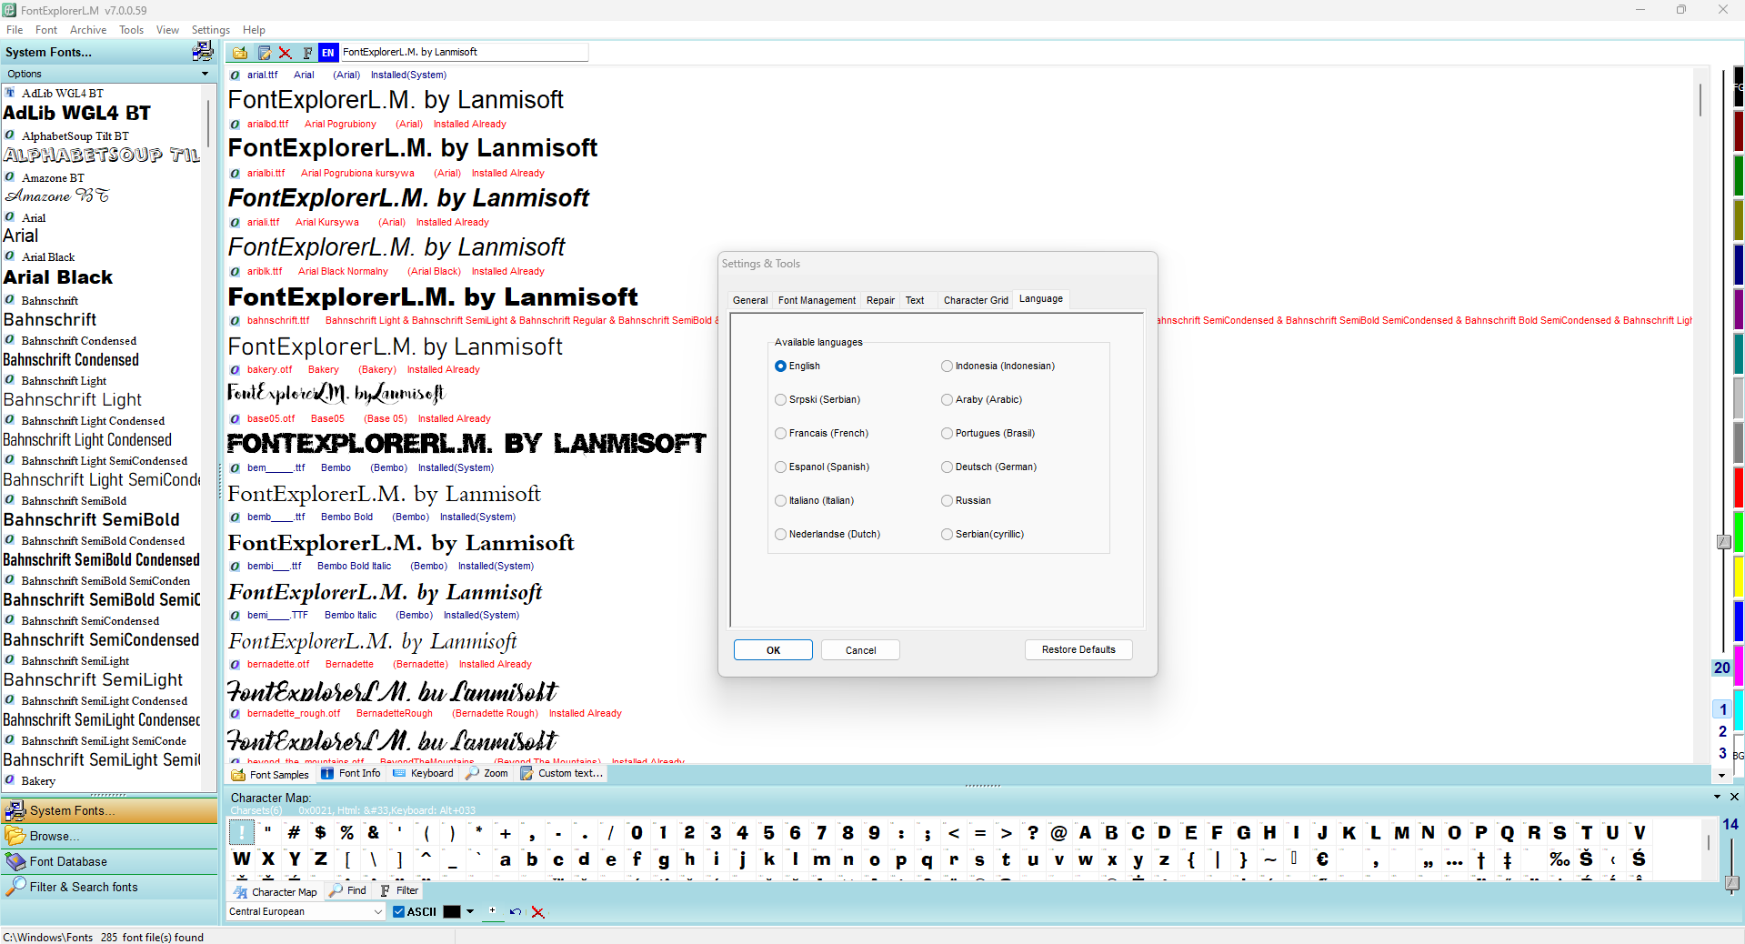
Task: Open the Browse section in left navigation
Action: pos(109,836)
